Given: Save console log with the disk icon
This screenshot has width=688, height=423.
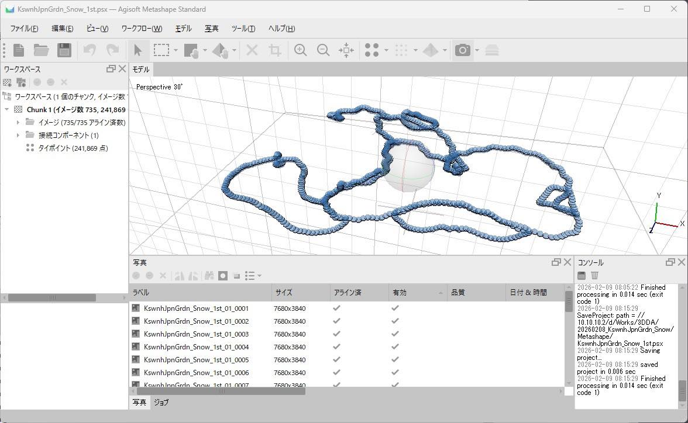Looking at the screenshot, I should [582, 275].
